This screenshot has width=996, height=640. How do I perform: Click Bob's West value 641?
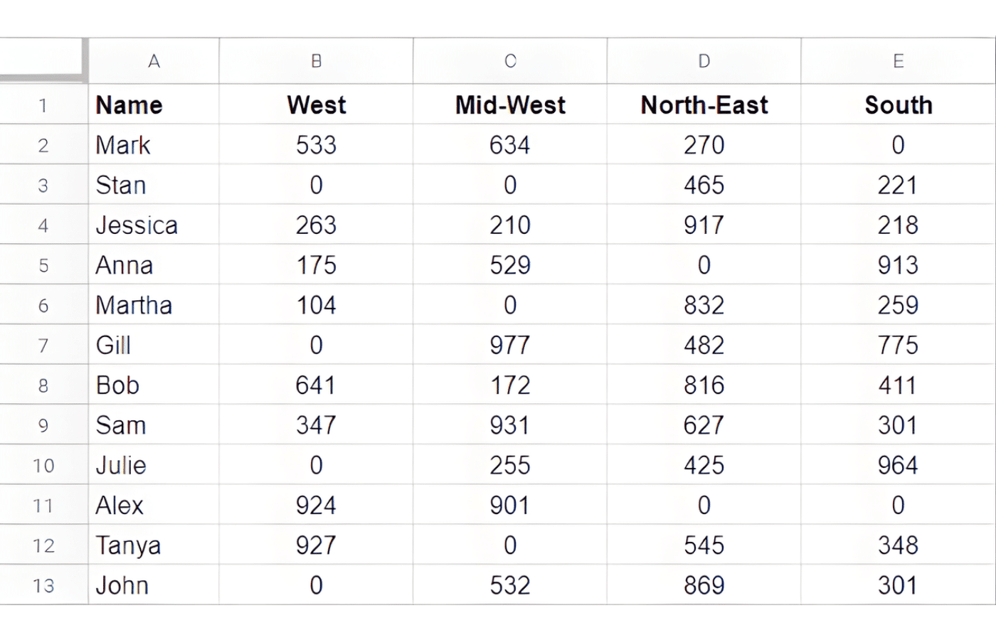coord(316,385)
